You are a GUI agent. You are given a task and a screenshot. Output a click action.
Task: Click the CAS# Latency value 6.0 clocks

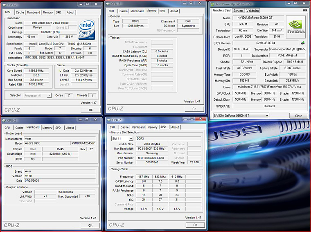(x=162, y=52)
